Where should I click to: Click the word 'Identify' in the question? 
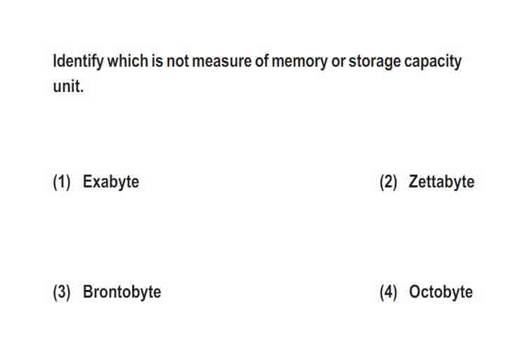pyautogui.click(x=78, y=62)
